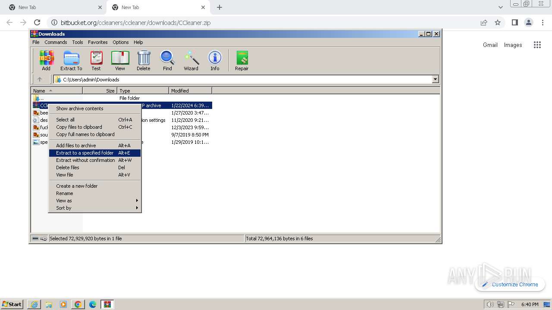The image size is (552, 310).
Task: Click the Info toolbar icon
Action: (215, 61)
